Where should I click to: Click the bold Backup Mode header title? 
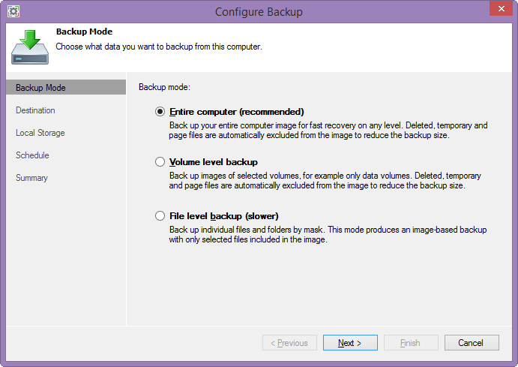tap(84, 32)
